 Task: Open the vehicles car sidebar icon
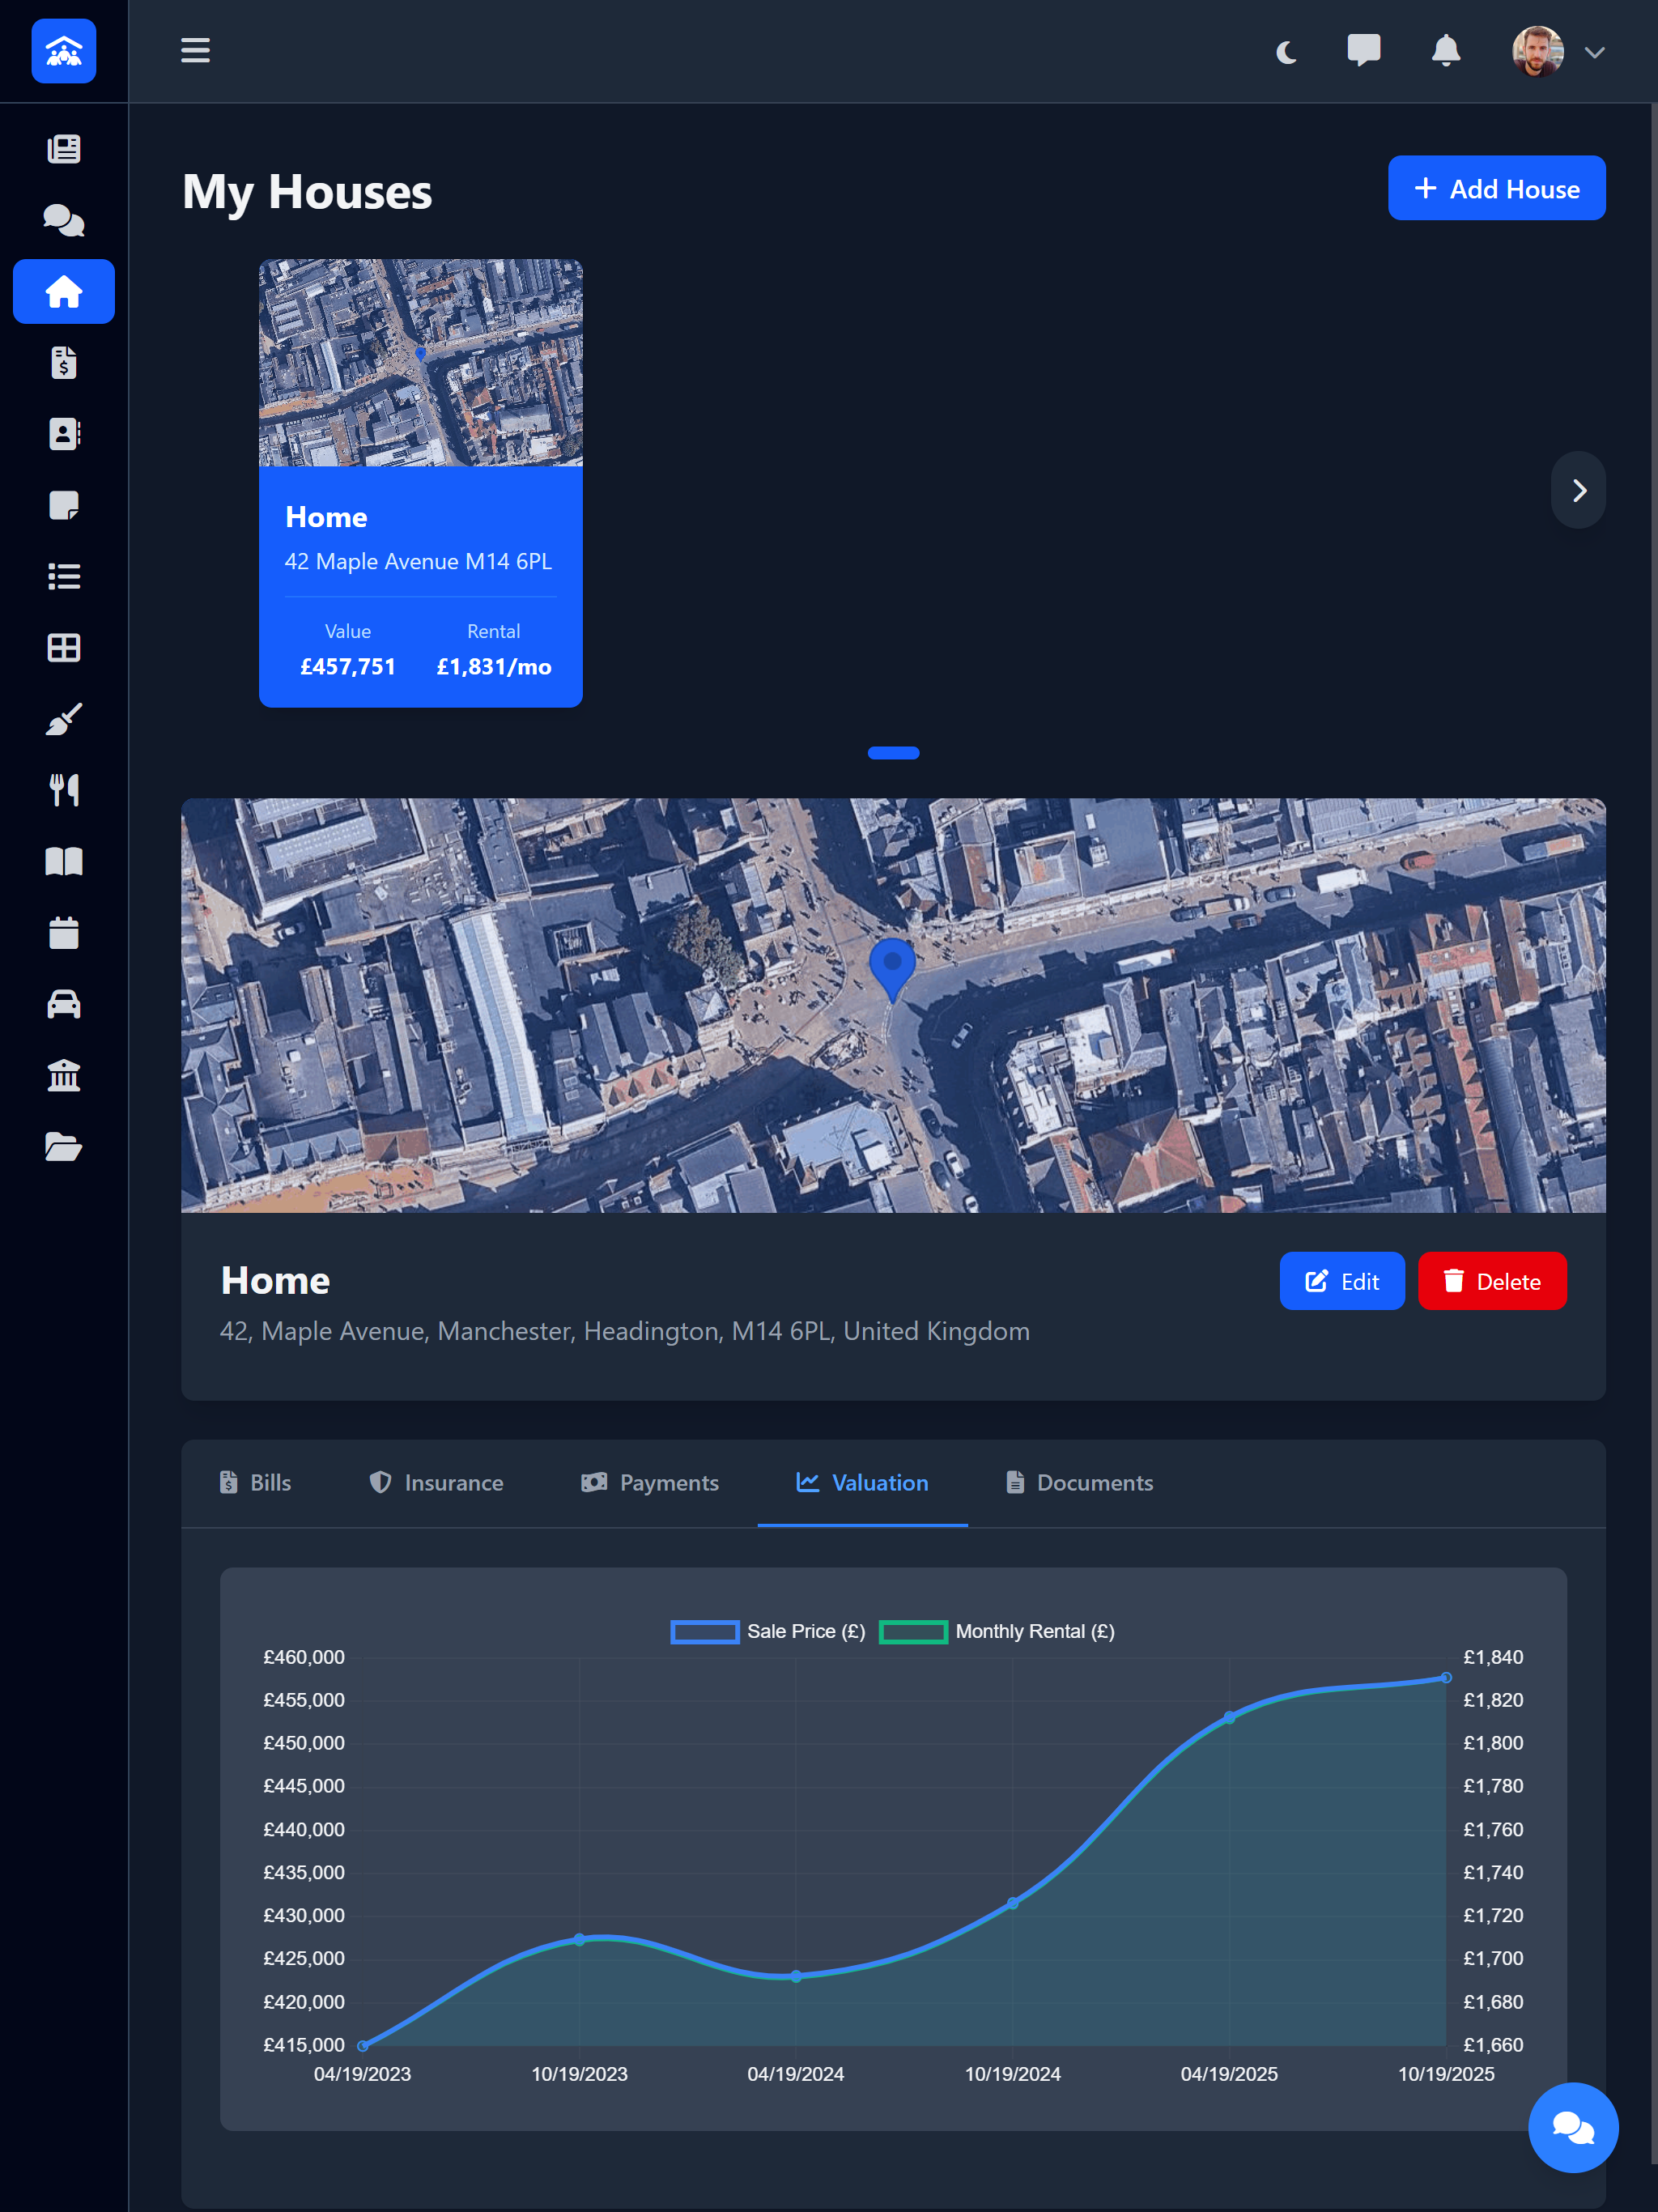click(x=64, y=1004)
